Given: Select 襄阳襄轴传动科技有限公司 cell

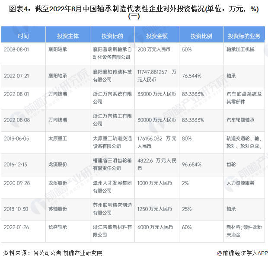Looking at the screenshot, I should click(112, 76).
